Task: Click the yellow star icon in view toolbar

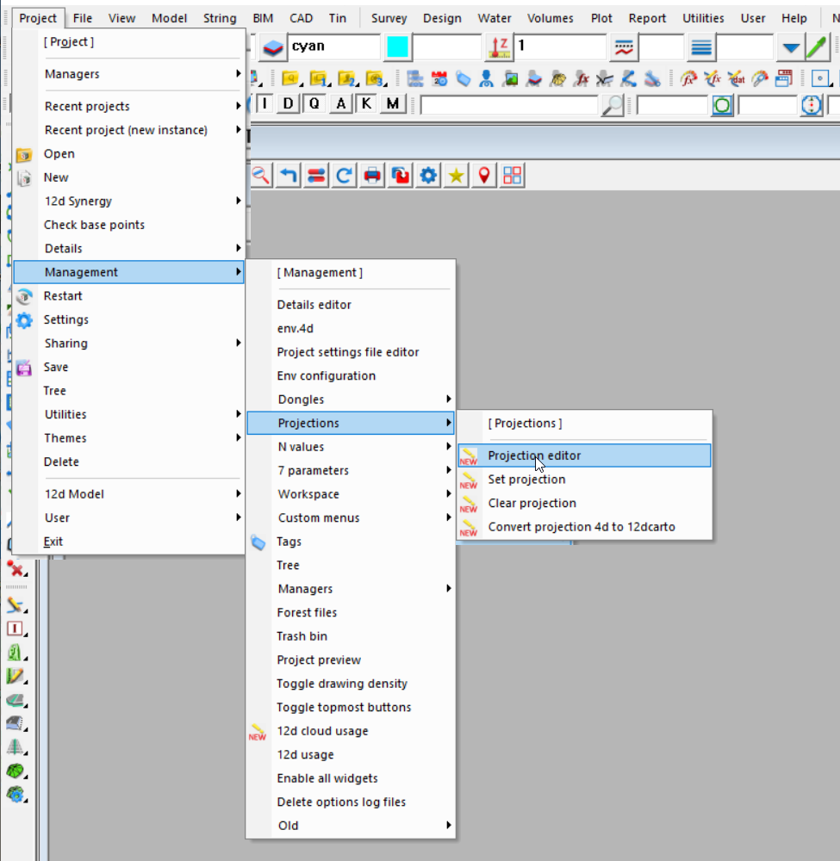Action: [456, 176]
